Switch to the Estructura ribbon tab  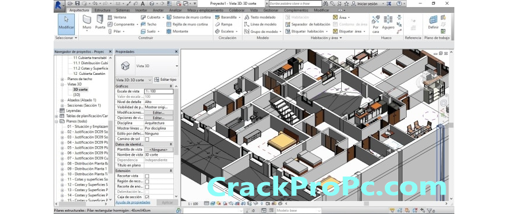[103, 10]
